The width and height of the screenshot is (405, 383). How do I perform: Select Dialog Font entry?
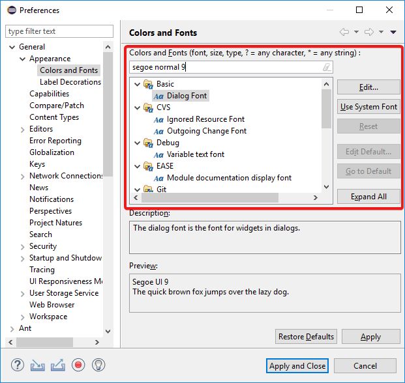click(x=187, y=96)
